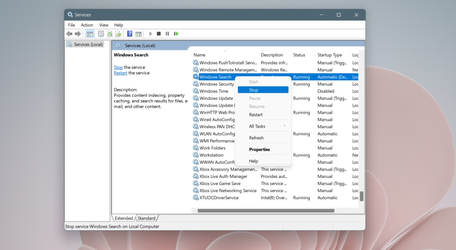Switch to the Standard tab
The width and height of the screenshot is (456, 250).
pyautogui.click(x=147, y=218)
